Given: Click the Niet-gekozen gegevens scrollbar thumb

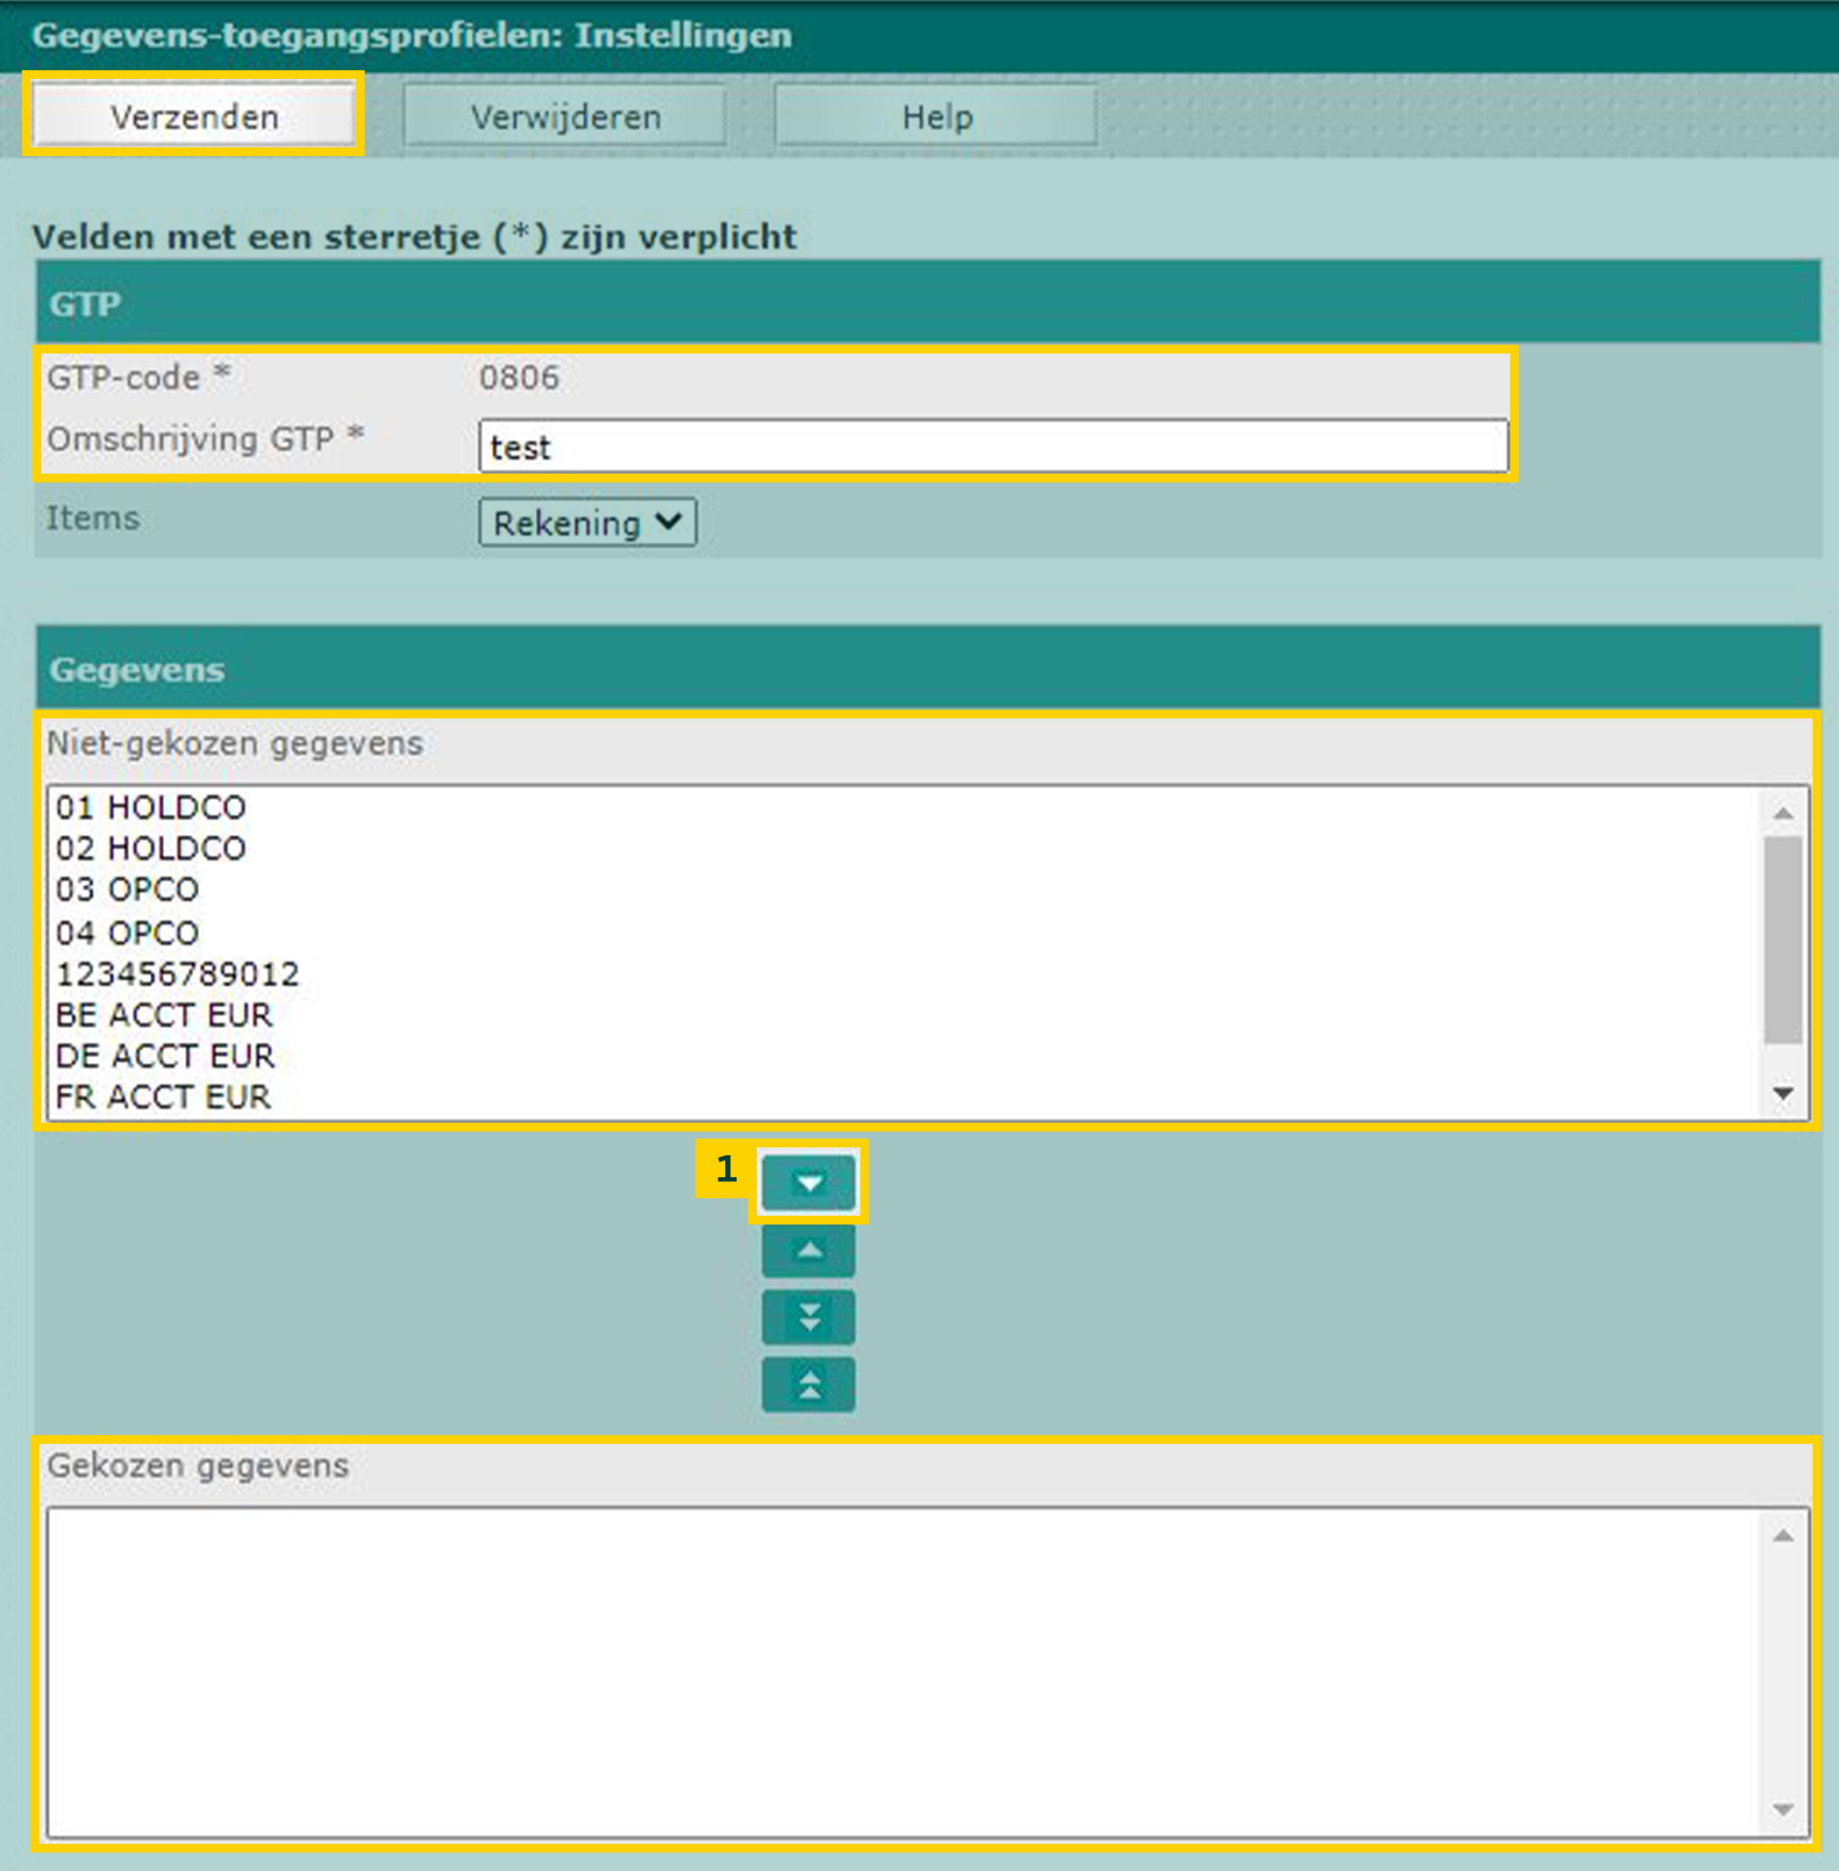Looking at the screenshot, I should click(1783, 939).
